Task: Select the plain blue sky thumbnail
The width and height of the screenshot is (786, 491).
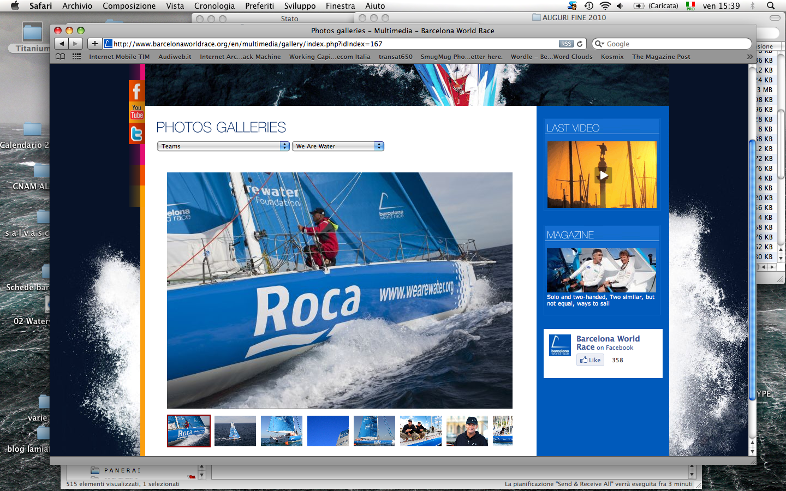Action: [328, 431]
